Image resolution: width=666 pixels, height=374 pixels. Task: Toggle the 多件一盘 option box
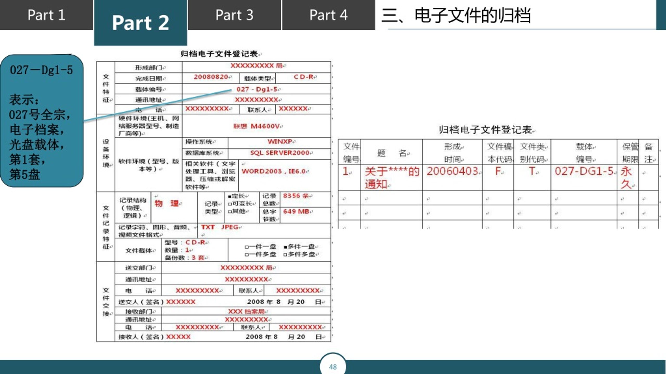[285, 247]
